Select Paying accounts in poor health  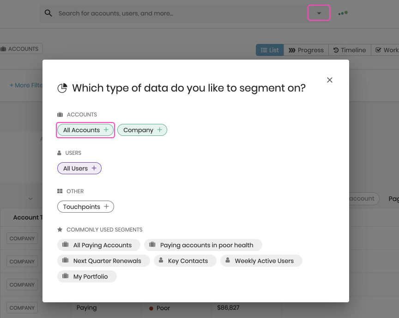[x=203, y=245]
